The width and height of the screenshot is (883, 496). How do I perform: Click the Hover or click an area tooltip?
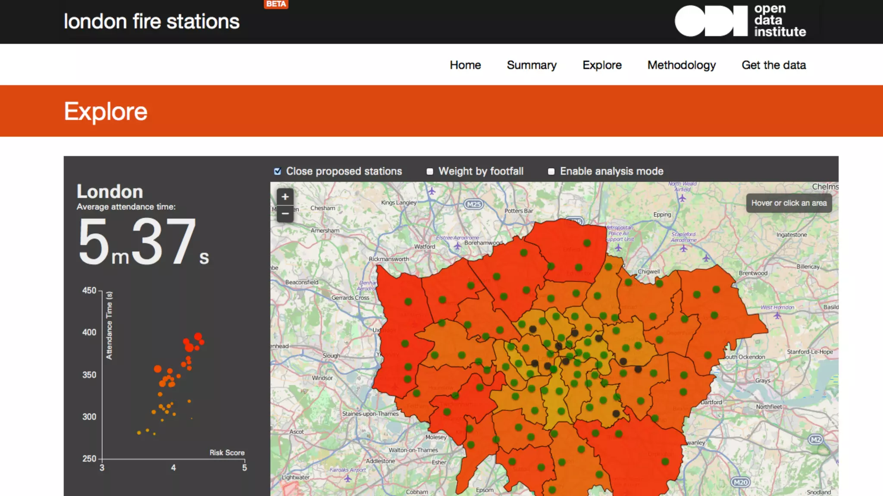coord(789,203)
